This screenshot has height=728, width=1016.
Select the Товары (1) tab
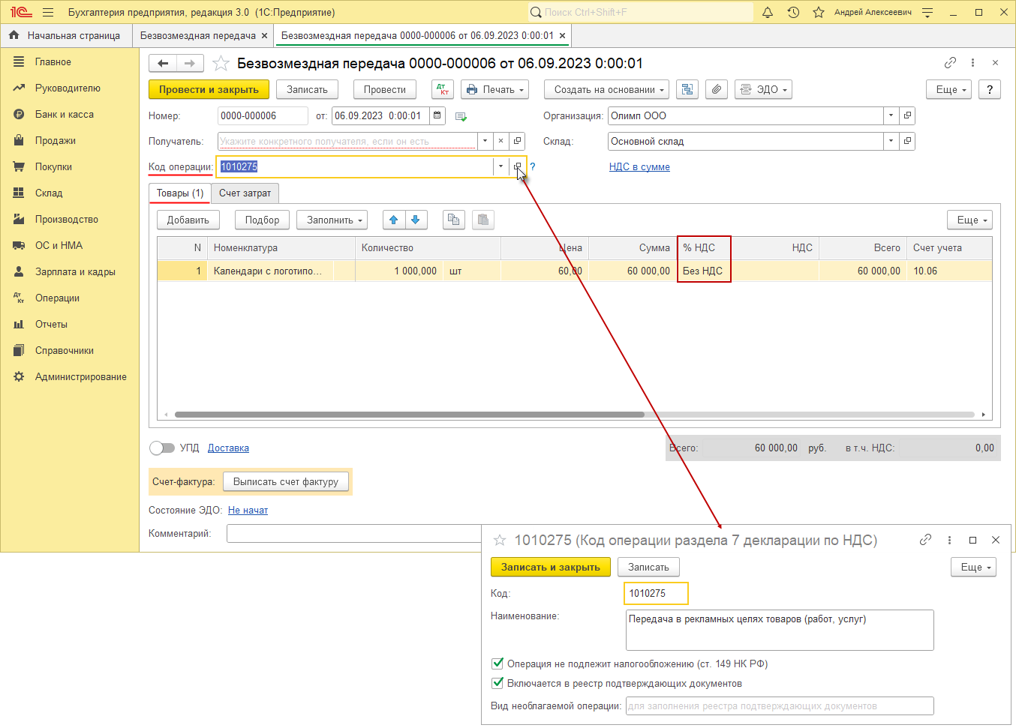tap(180, 193)
